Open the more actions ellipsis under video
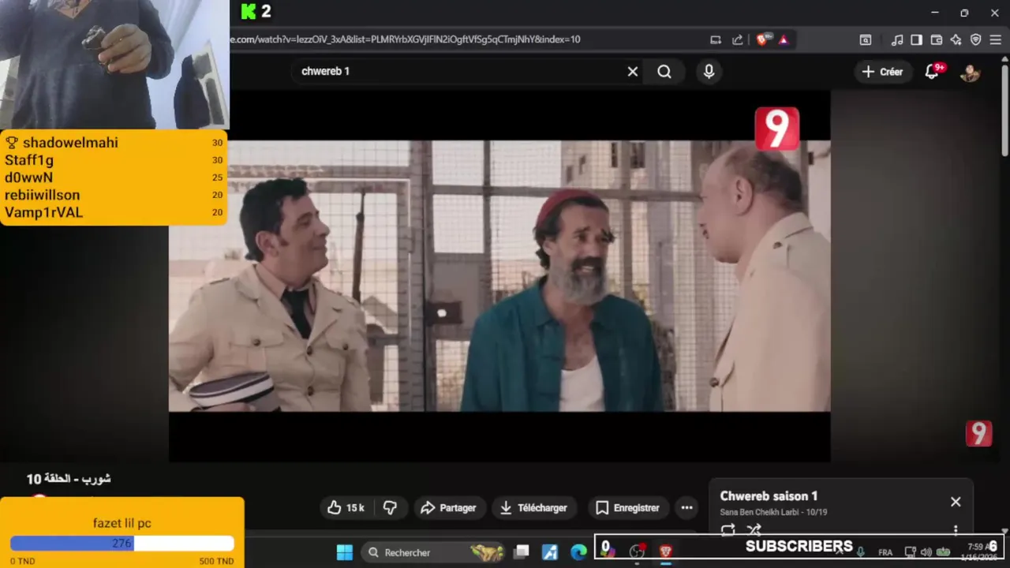This screenshot has width=1010, height=568. [x=686, y=508]
